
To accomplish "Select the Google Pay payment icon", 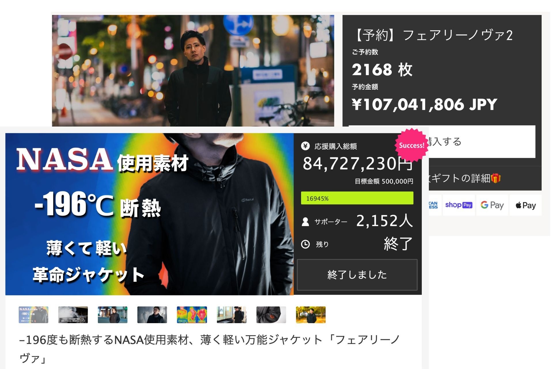I will coord(492,205).
